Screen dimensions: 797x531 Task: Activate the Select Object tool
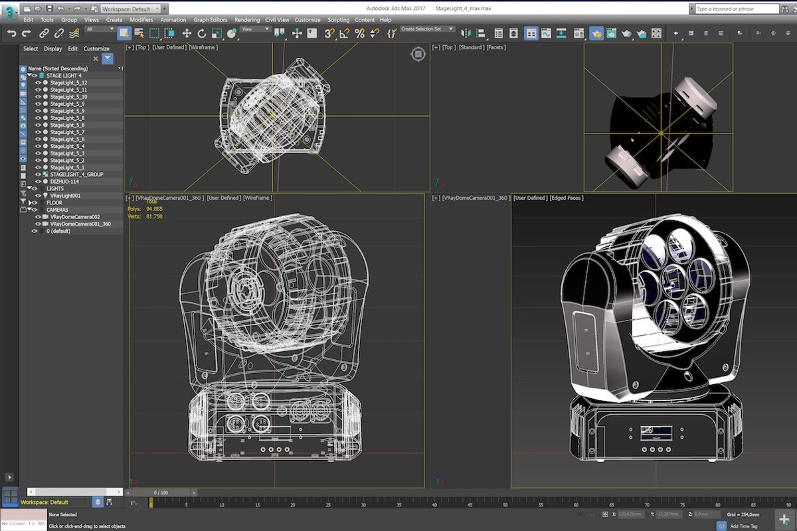click(x=124, y=33)
